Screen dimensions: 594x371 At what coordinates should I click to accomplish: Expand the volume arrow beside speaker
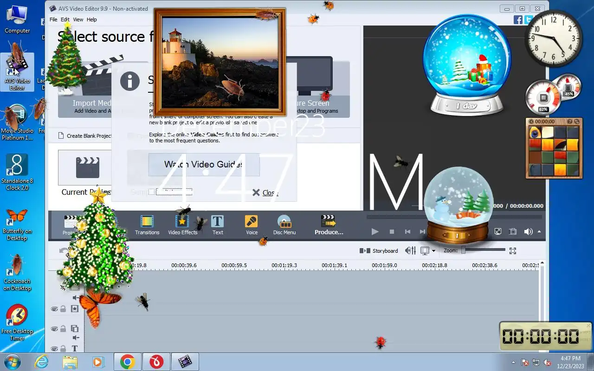click(x=539, y=231)
